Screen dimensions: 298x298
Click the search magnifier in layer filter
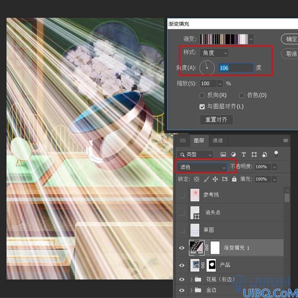182,154
